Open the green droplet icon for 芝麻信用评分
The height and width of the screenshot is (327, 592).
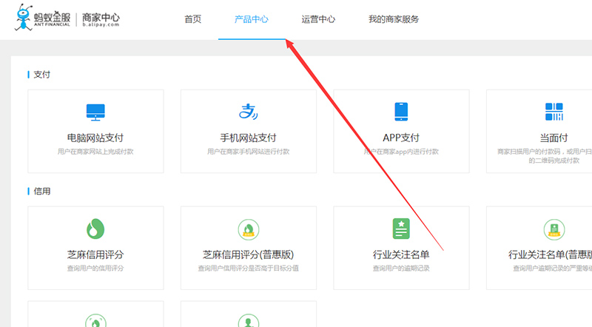(95, 229)
